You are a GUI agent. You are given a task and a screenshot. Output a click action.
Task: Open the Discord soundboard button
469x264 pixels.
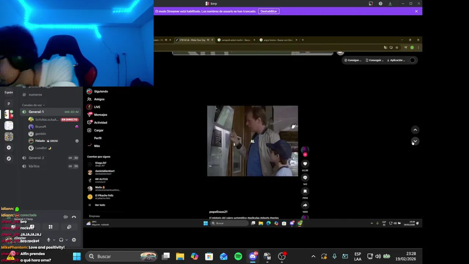pyautogui.click(x=69, y=227)
